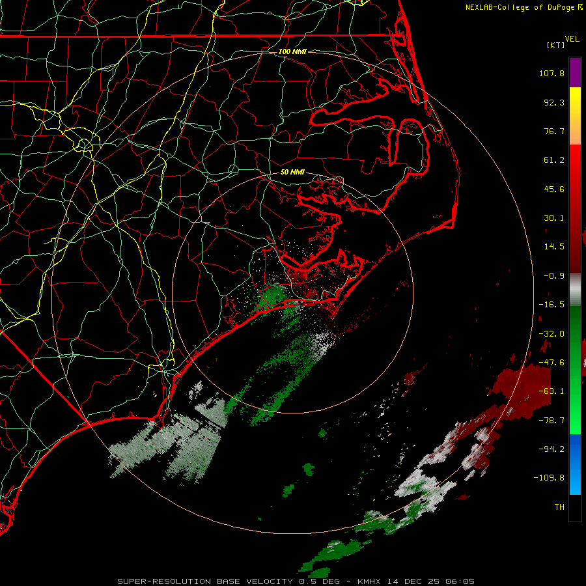Select the -109.8 velocity scale value
The image size is (586, 586).
[550, 478]
